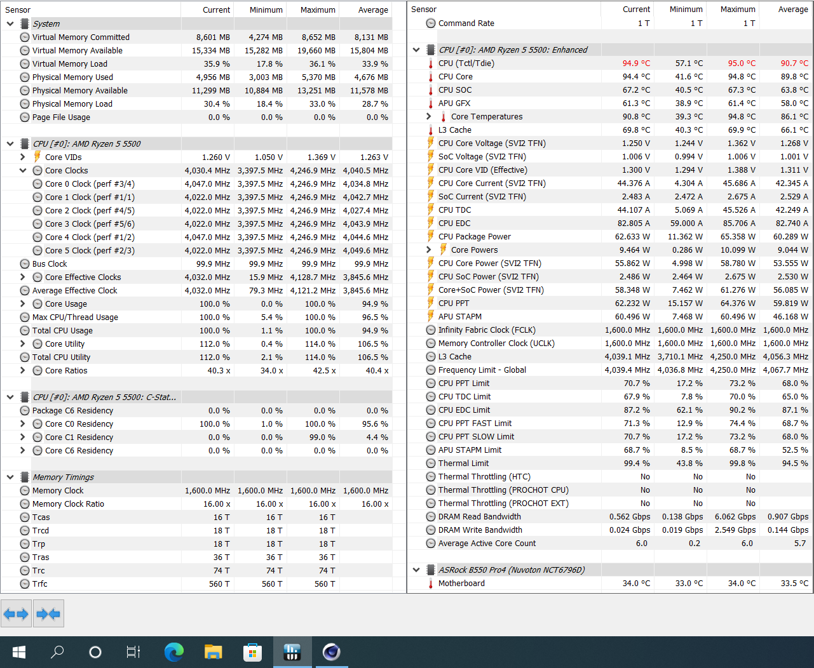This screenshot has height=668, width=814.
Task: Click the left panel Current column header
Action: tap(207, 10)
